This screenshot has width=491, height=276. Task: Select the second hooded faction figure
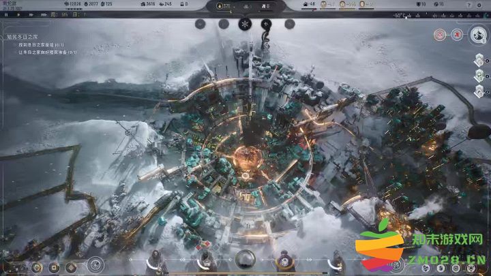(x=207, y=262)
